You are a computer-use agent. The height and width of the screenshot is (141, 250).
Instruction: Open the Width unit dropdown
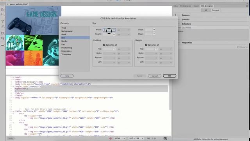click(x=123, y=30)
